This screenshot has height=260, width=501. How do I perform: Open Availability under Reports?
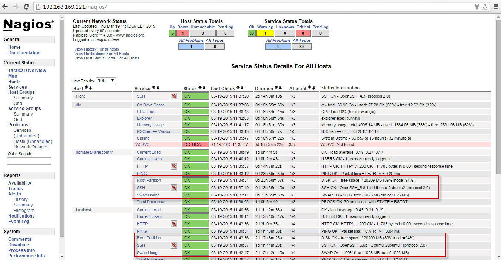20,183
